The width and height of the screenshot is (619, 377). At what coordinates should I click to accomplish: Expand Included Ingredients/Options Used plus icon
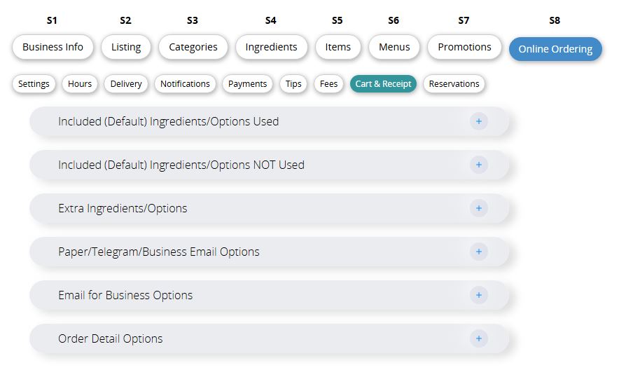click(x=478, y=121)
